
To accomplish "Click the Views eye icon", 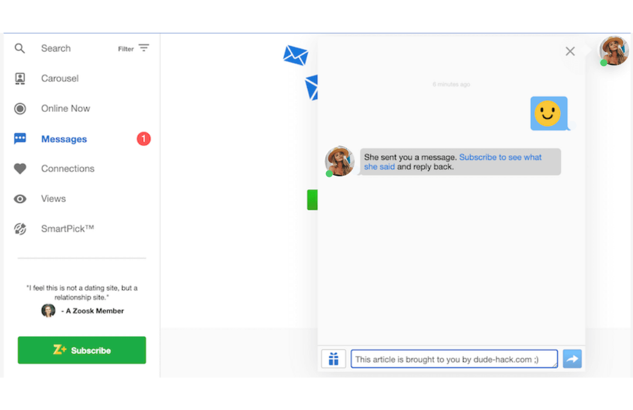I will click(x=20, y=199).
